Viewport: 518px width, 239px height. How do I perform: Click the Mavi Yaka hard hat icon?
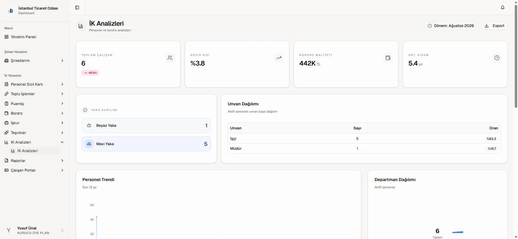point(89,144)
